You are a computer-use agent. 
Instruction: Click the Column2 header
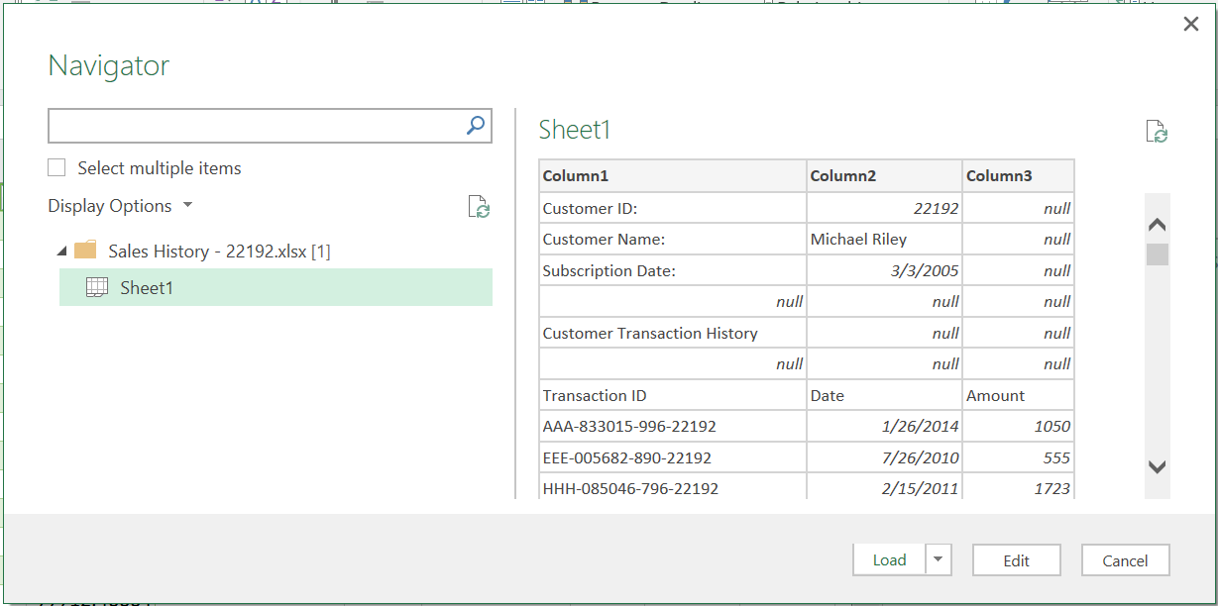(x=884, y=176)
